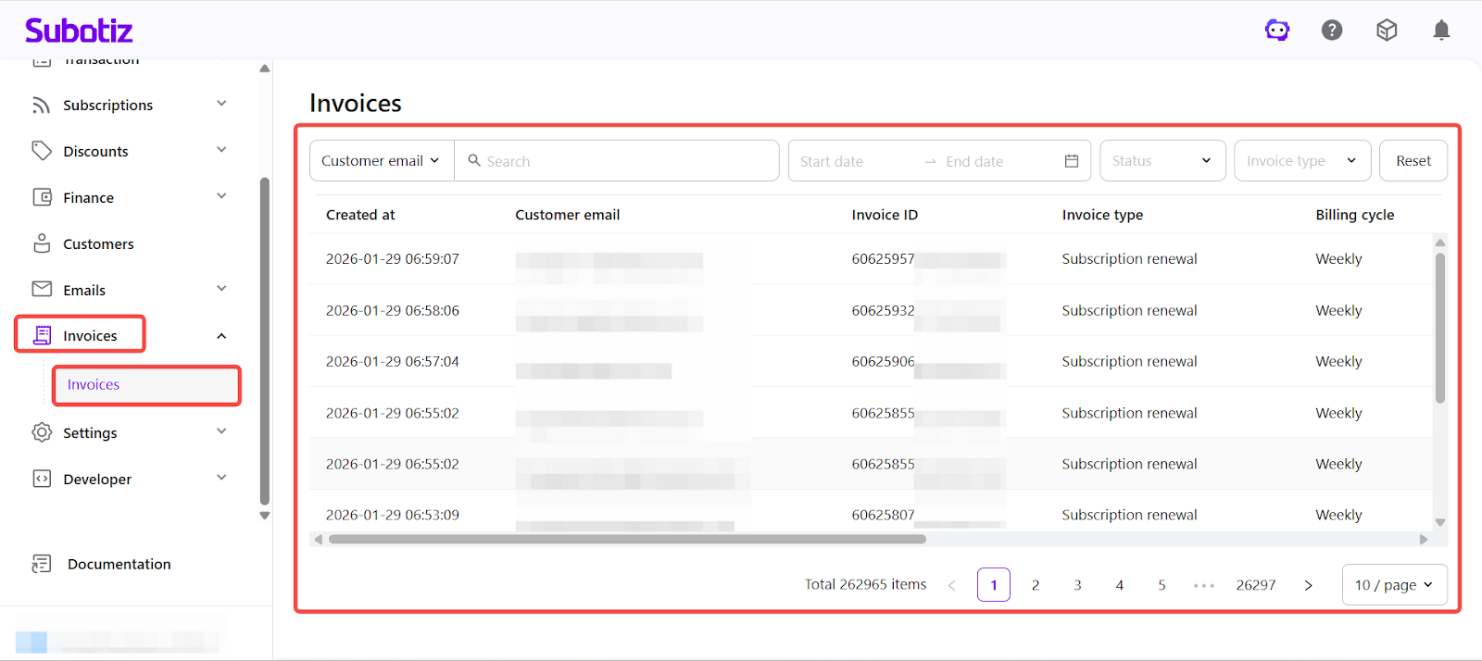Click the help question mark icon

click(x=1332, y=31)
